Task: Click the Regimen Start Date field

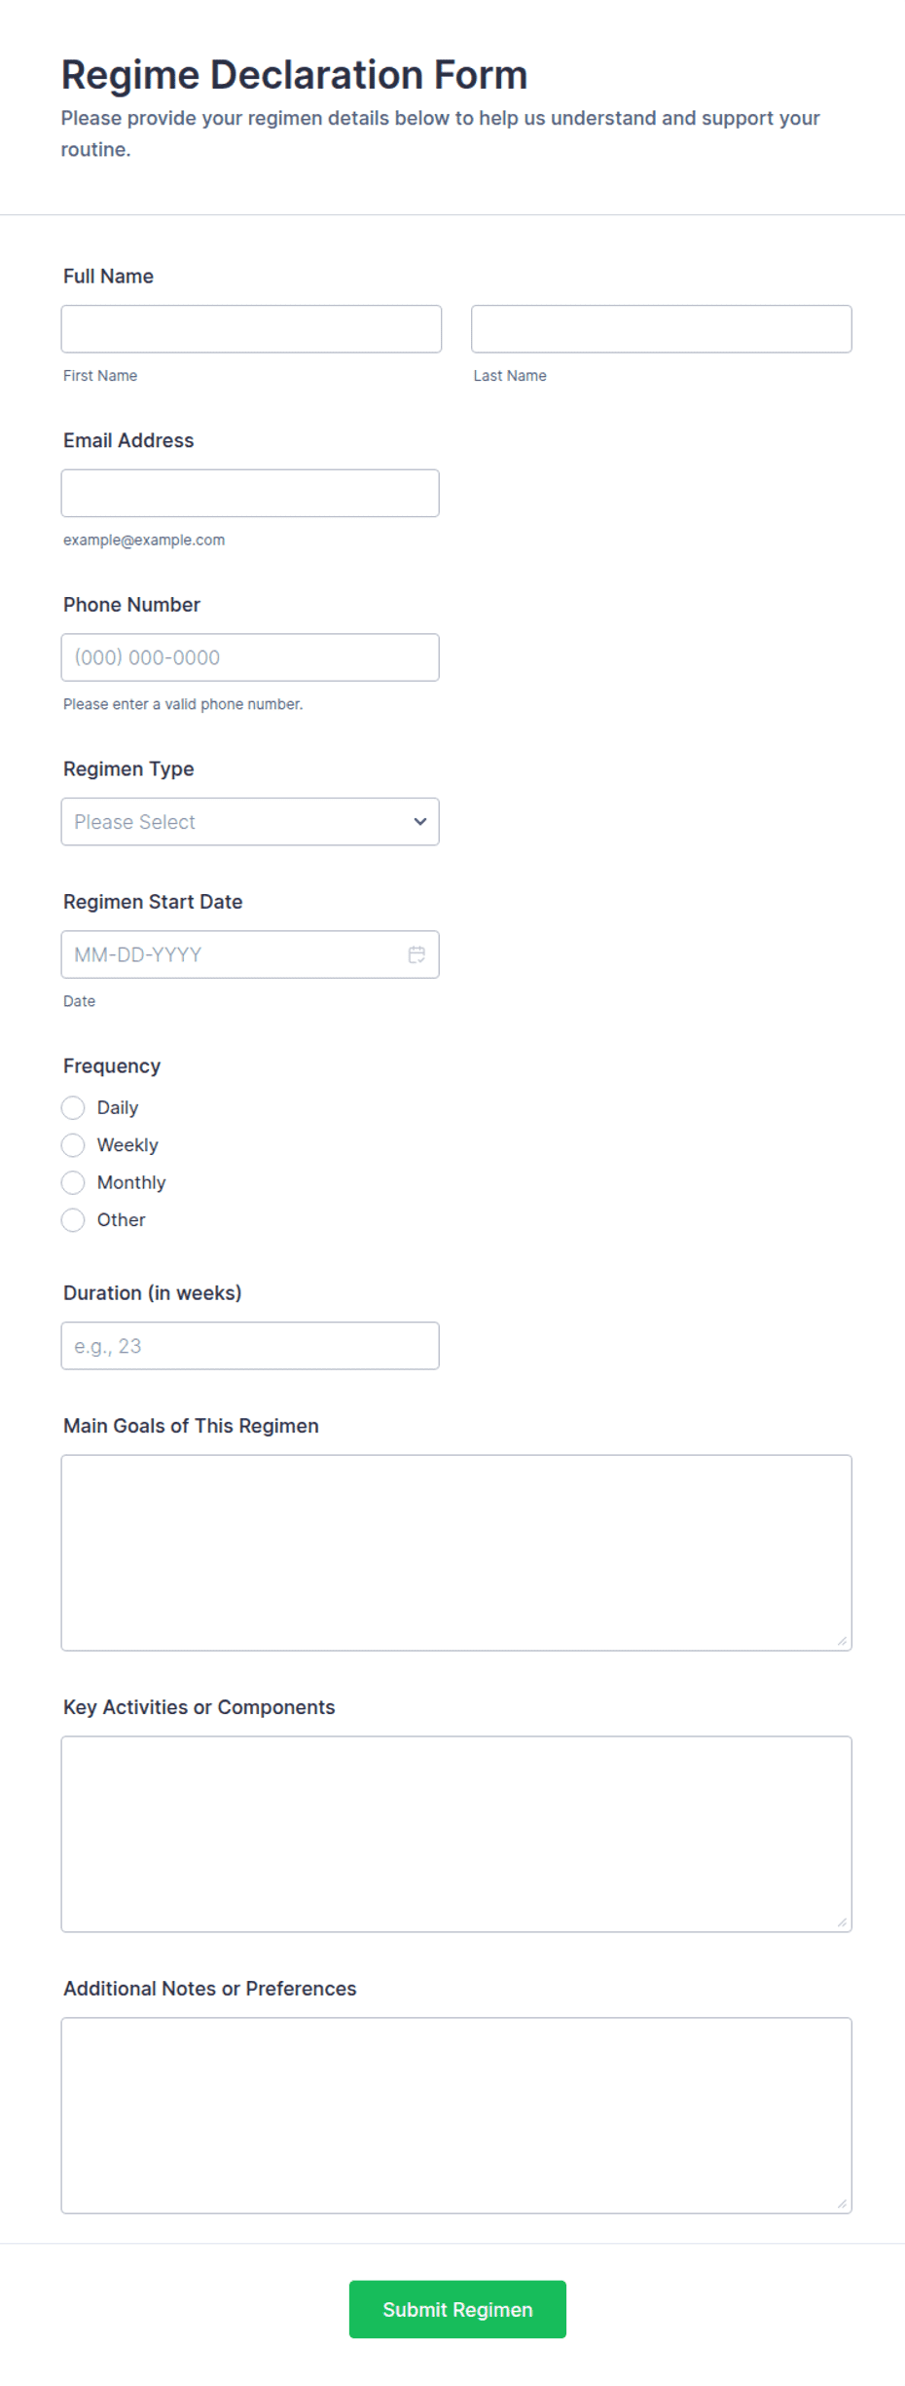Action: [250, 954]
